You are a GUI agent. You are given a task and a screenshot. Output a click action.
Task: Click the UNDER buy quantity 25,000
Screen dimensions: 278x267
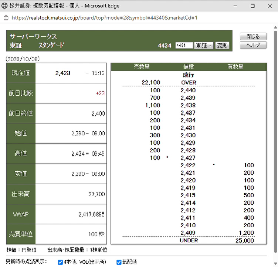[245, 241]
